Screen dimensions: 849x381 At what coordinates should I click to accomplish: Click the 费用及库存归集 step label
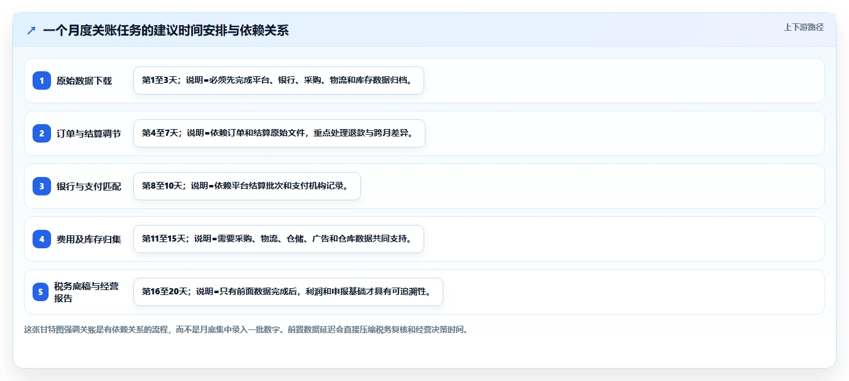[x=89, y=239]
